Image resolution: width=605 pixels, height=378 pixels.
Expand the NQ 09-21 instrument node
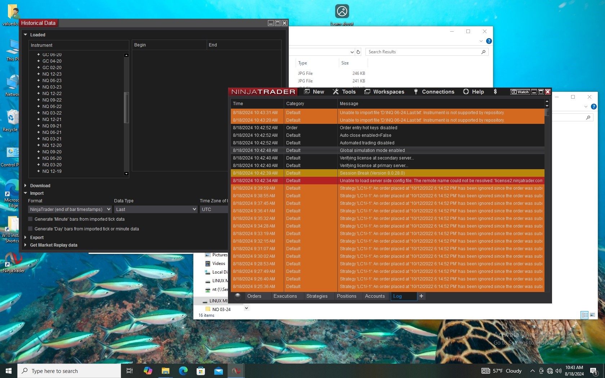(39, 126)
